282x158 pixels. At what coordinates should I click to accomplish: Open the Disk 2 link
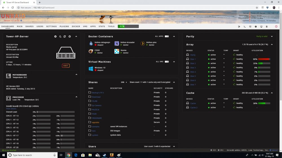[193, 63]
